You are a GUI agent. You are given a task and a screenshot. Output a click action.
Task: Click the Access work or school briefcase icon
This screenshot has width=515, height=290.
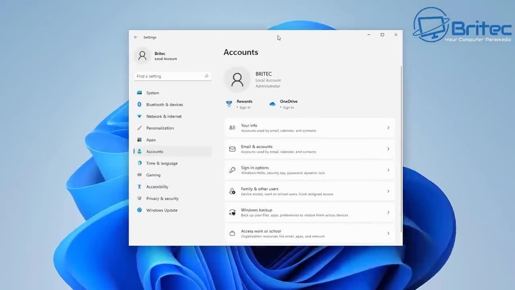click(232, 234)
